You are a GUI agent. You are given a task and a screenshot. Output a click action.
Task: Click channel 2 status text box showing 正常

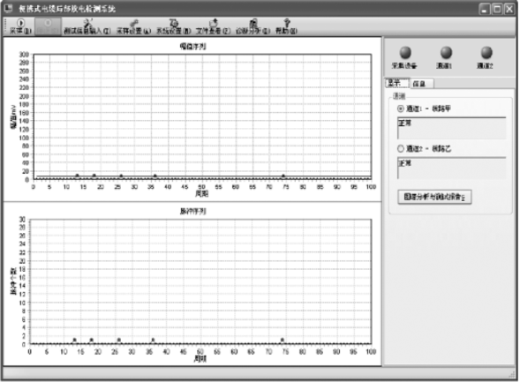click(452, 168)
